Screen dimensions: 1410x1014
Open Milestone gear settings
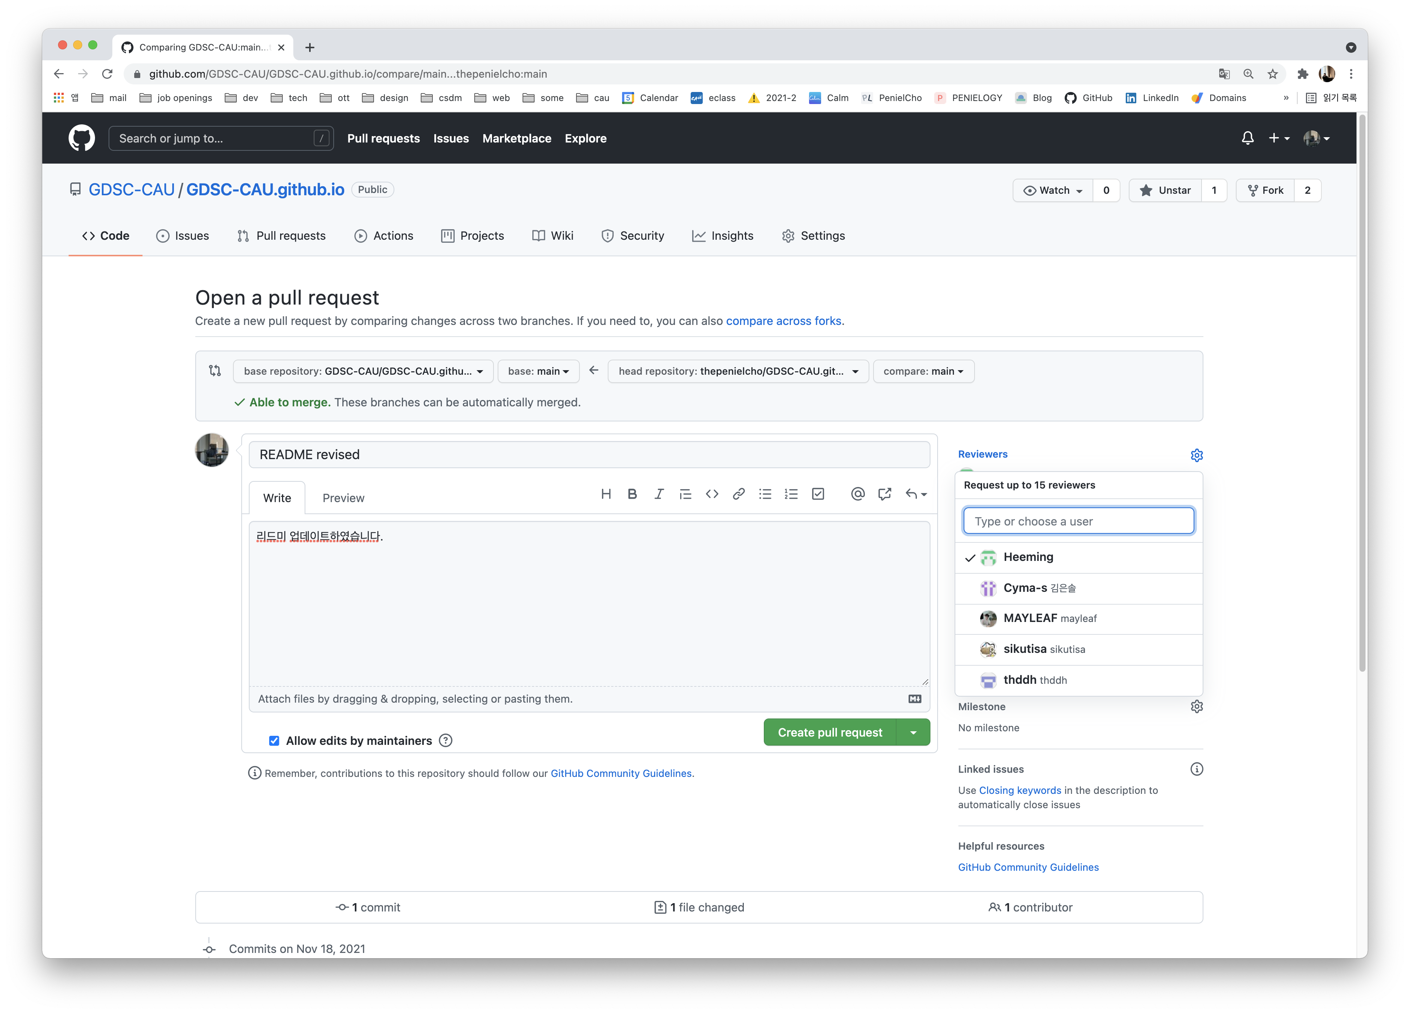1196,706
